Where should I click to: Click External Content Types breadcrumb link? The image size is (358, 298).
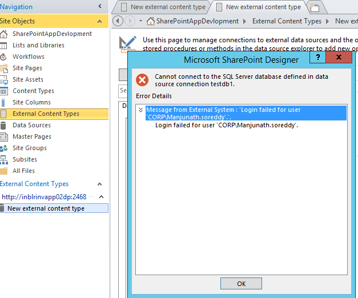click(287, 21)
